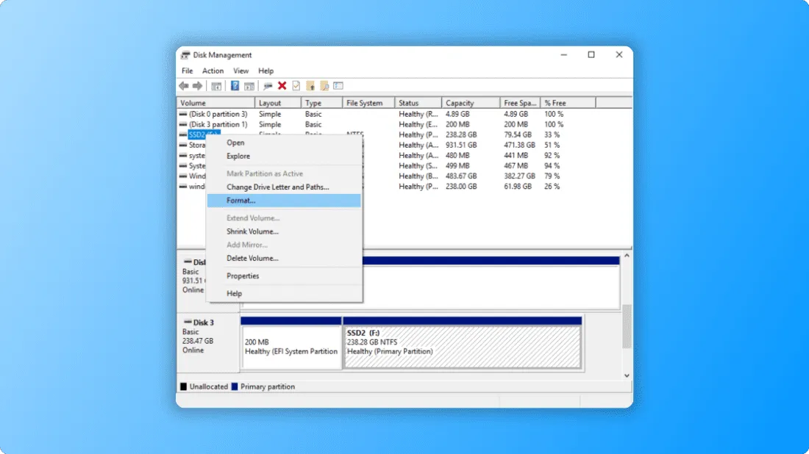Sort by the Volume column header
Viewport: 809px width, 454px height.
coord(215,103)
